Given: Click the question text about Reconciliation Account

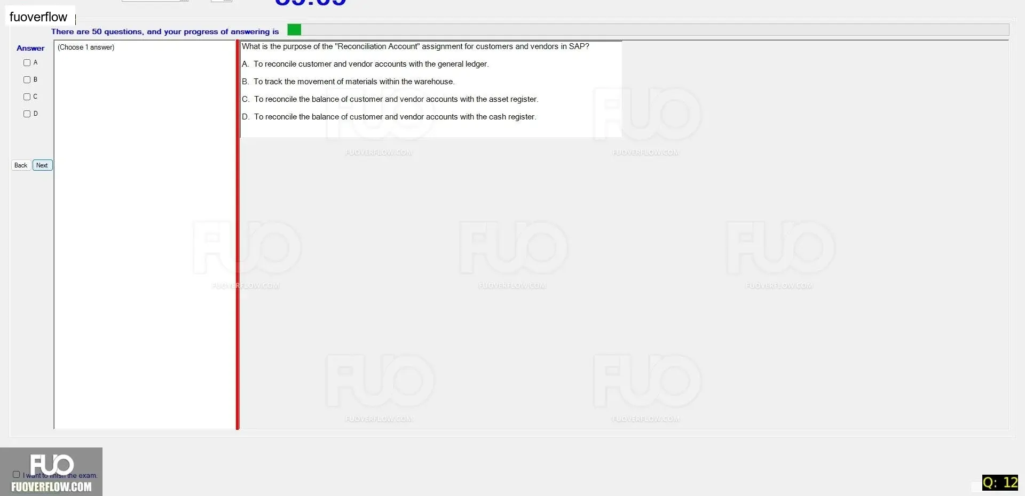Looking at the screenshot, I should [415, 46].
